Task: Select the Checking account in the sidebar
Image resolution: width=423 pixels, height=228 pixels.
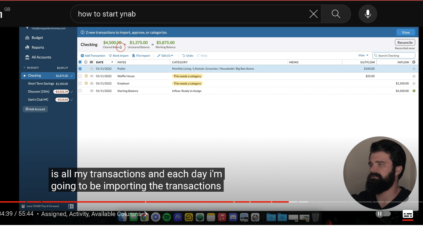Action: [48, 75]
